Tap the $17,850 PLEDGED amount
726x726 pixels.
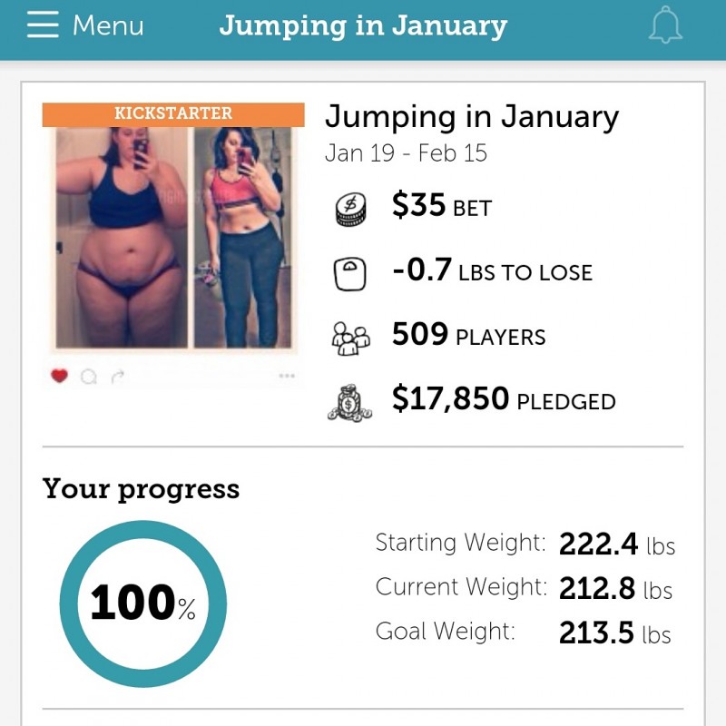pos(504,400)
